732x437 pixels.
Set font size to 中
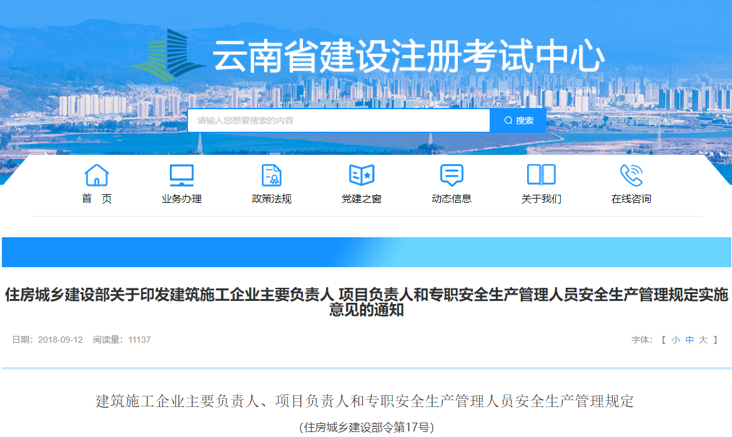click(690, 340)
